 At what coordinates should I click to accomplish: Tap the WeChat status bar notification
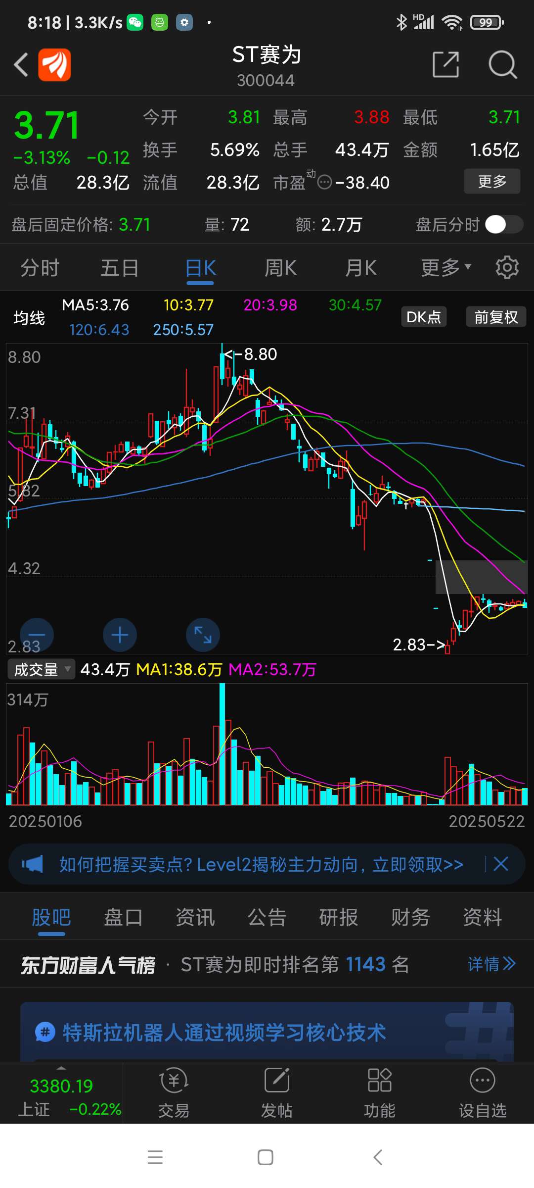pos(135,22)
